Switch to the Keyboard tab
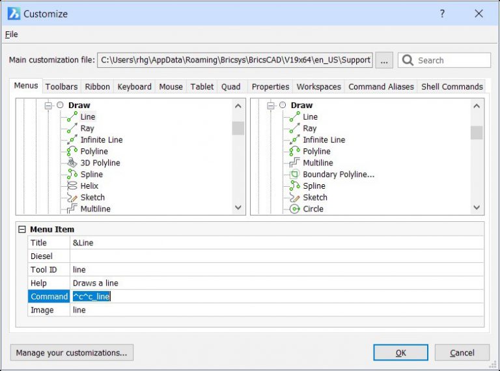The height and width of the screenshot is (371, 500). tap(134, 87)
